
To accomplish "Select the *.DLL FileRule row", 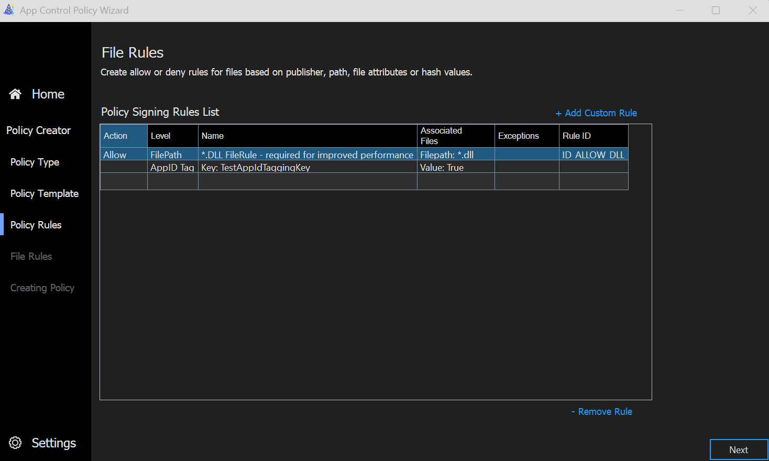I will click(x=307, y=155).
